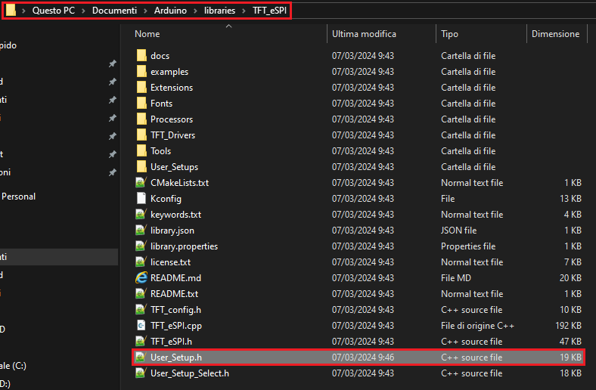Select the User_Setups folder icon
The image size is (596, 390).
pos(141,167)
